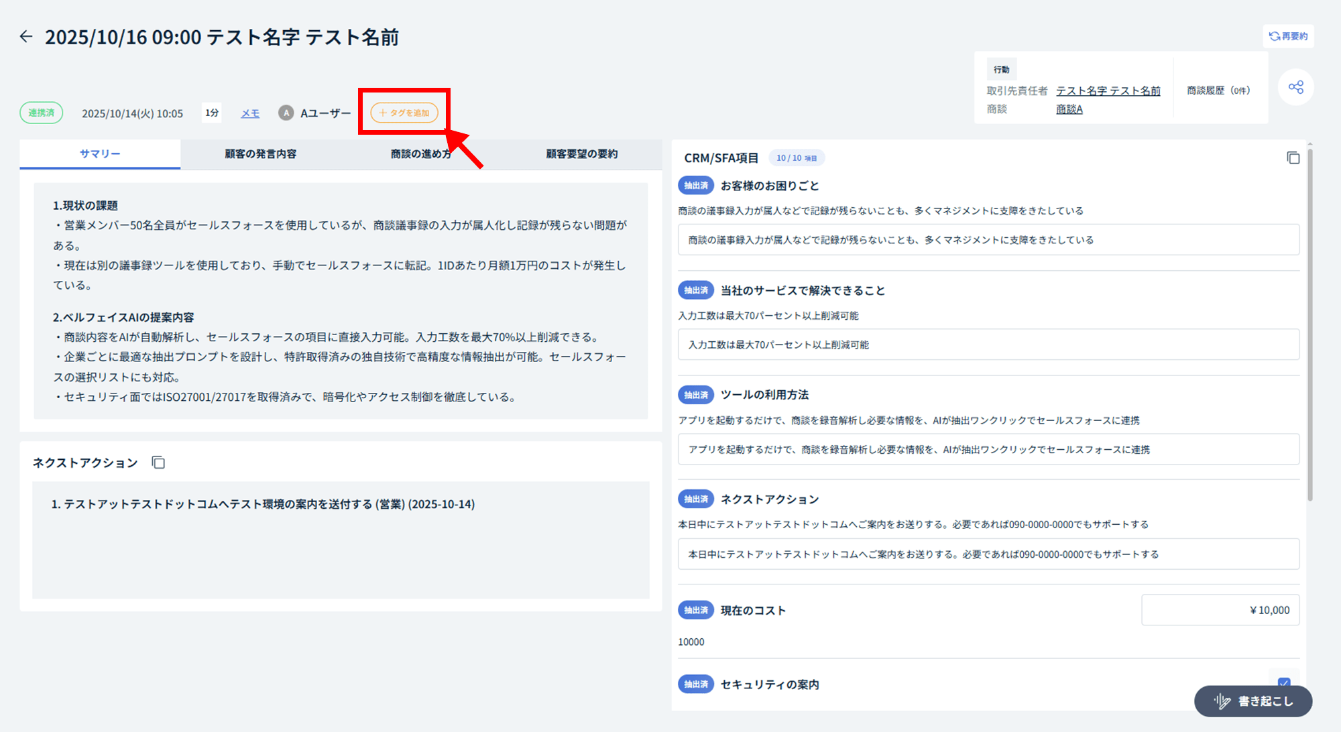
Task: Click the Aユーザー avatar icon
Action: (x=286, y=113)
